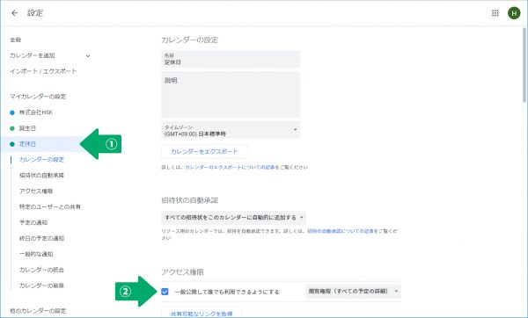This screenshot has height=318, width=528.
Task: Select the 株式会社HSK calendar
Action: pyautogui.click(x=36, y=112)
